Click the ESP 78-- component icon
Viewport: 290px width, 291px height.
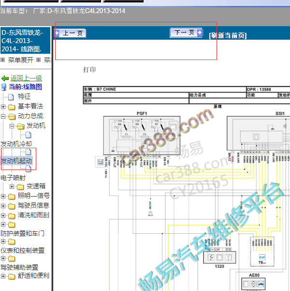(x=262, y=257)
